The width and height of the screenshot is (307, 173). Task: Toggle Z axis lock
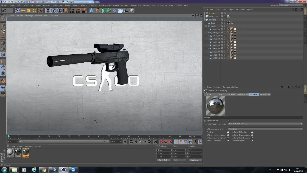click(59, 11)
